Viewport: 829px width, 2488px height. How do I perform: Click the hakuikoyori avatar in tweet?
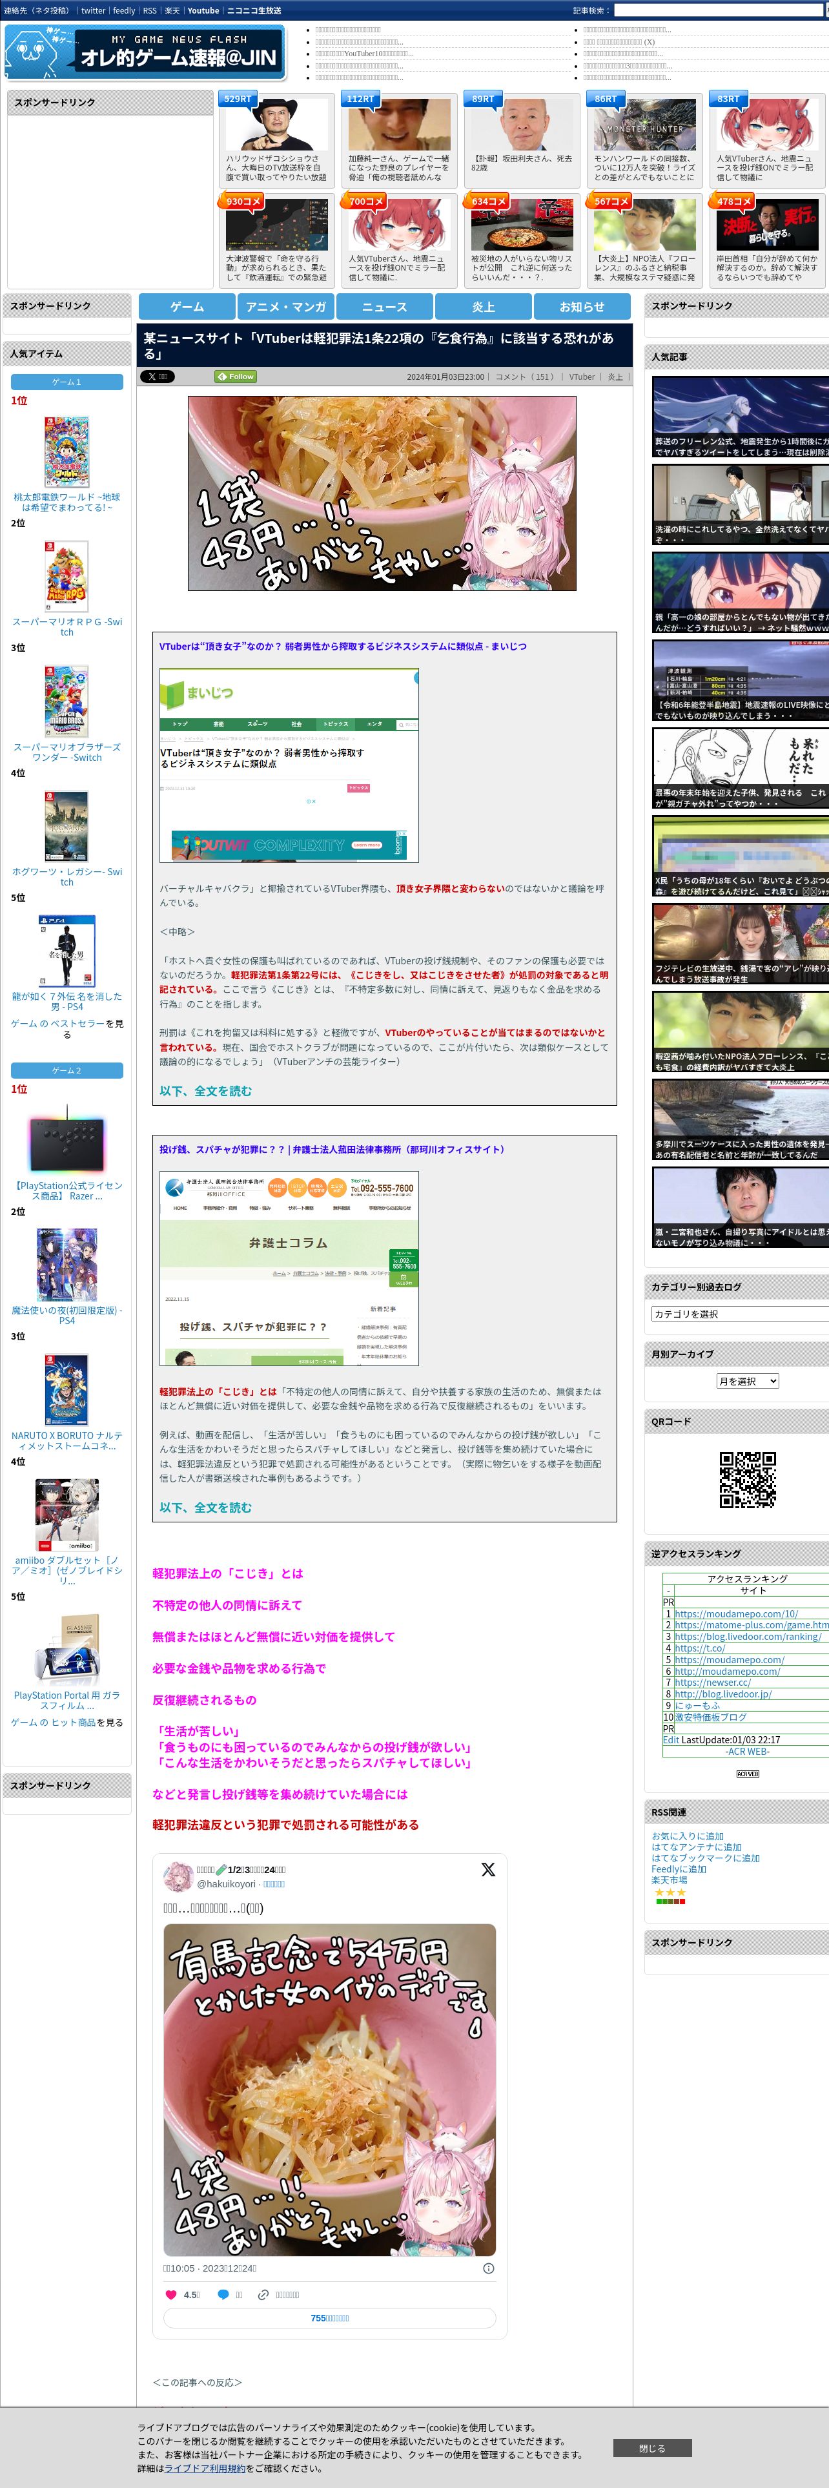pyautogui.click(x=178, y=1876)
